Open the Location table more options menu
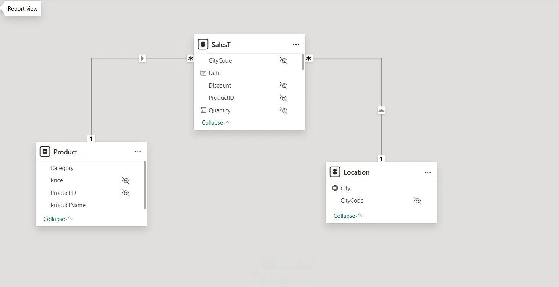 (428, 172)
